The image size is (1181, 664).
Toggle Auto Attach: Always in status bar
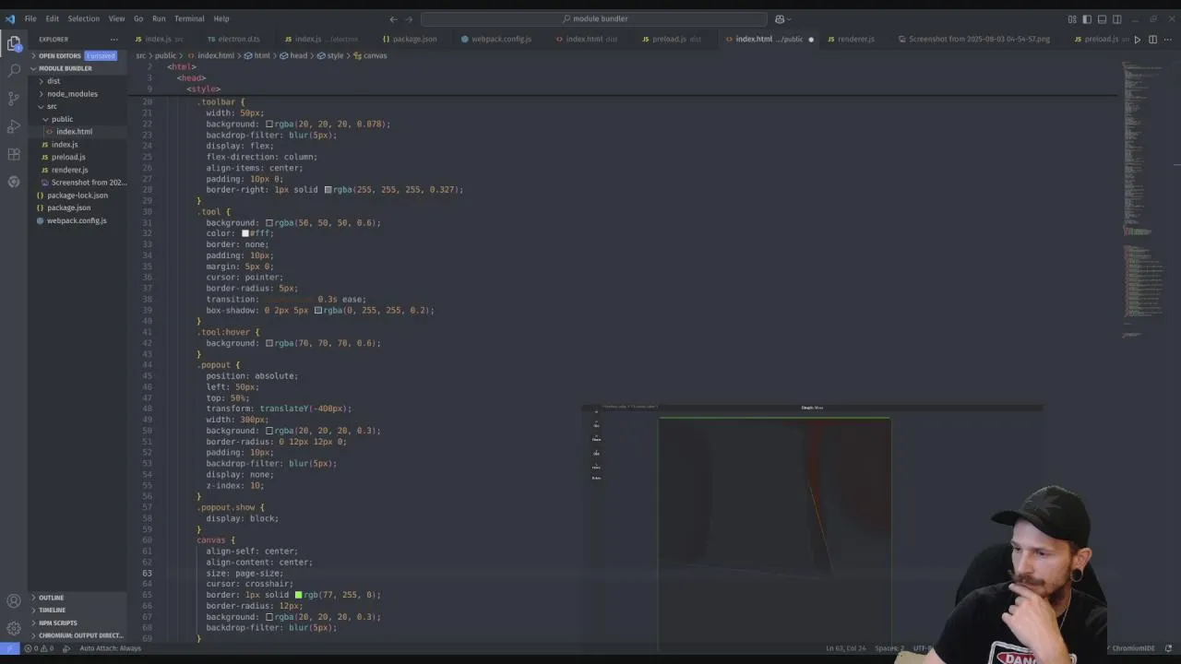(x=110, y=648)
